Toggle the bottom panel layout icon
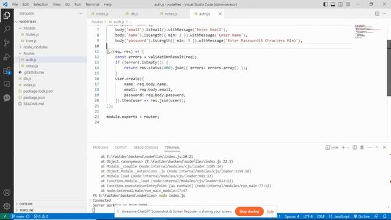This screenshot has height=220, width=391. pos(333,4)
